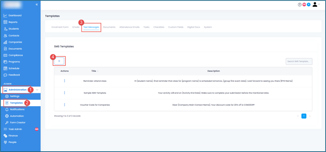The image size is (326, 152).
Task: Click the next page arrow
Action: coord(310,116)
